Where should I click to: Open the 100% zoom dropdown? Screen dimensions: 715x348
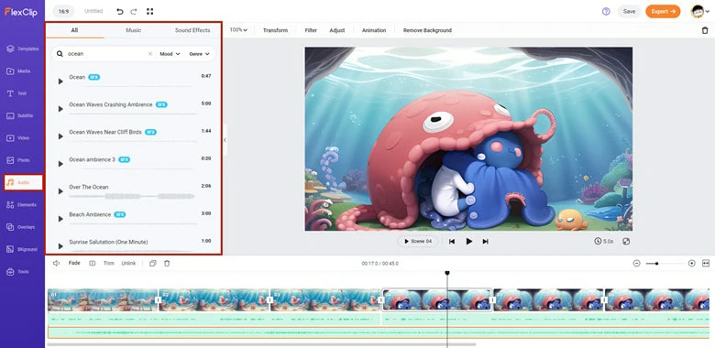238,30
